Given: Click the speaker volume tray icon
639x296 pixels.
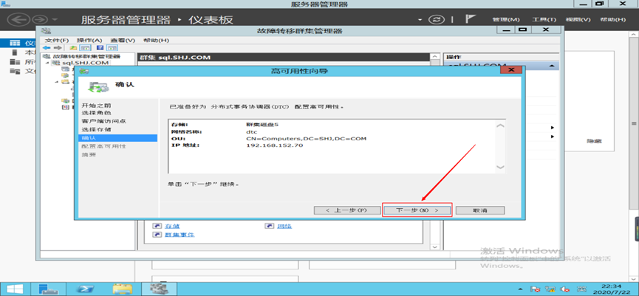Looking at the screenshot, I should tap(564, 289).
